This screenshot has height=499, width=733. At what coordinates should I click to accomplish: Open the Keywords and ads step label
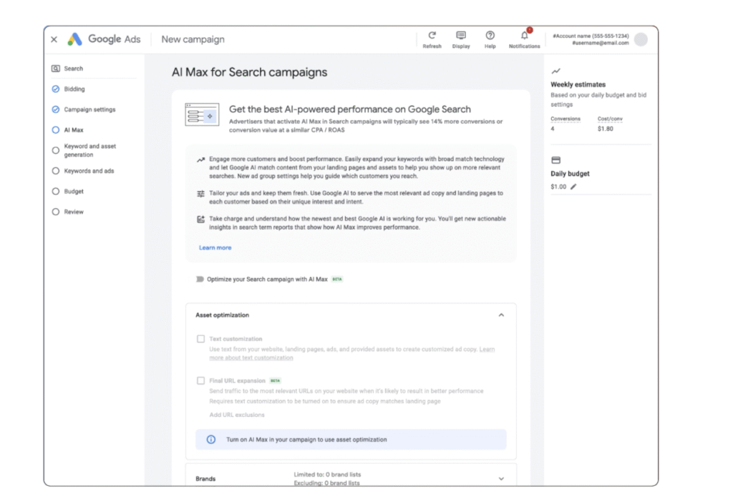(x=89, y=171)
